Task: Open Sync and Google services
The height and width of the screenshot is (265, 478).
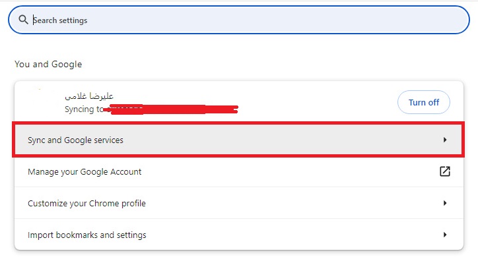Action: [238, 140]
